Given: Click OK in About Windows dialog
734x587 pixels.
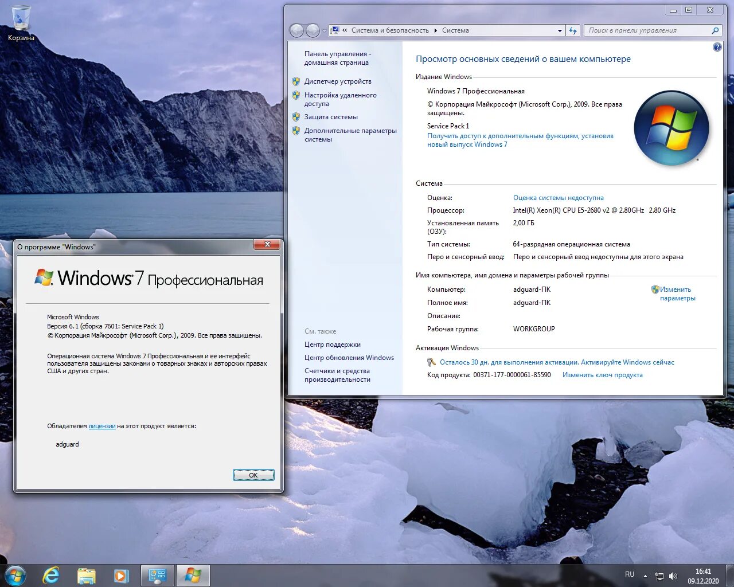Looking at the screenshot, I should click(x=253, y=475).
